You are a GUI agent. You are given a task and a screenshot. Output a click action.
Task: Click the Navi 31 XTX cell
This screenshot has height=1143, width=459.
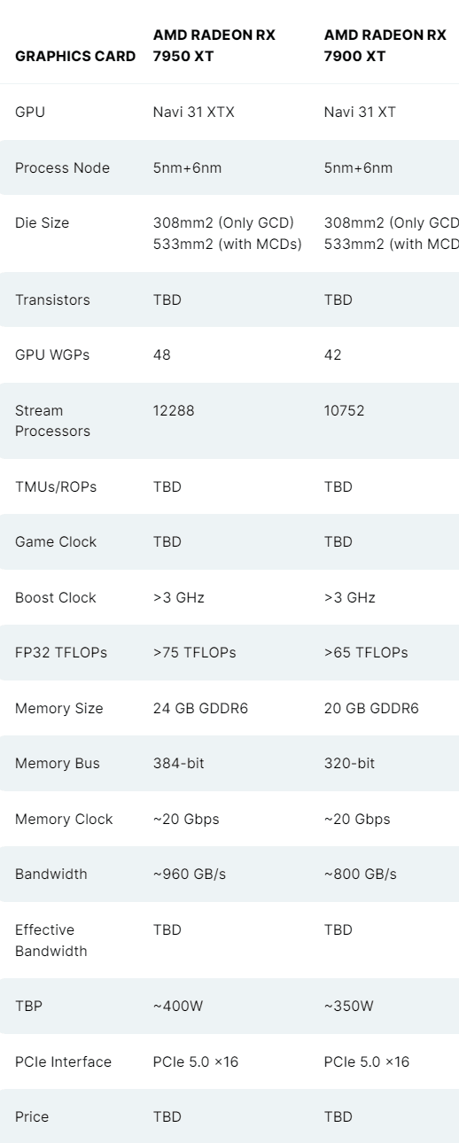tap(194, 113)
